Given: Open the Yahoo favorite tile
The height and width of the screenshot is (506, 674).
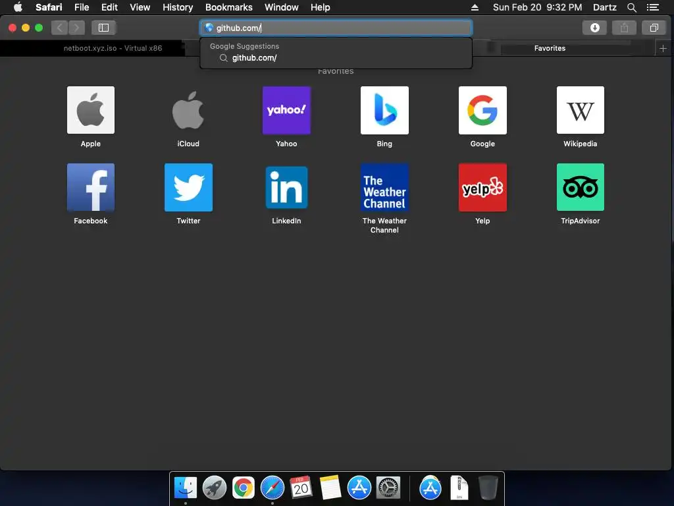Looking at the screenshot, I should click(x=286, y=110).
